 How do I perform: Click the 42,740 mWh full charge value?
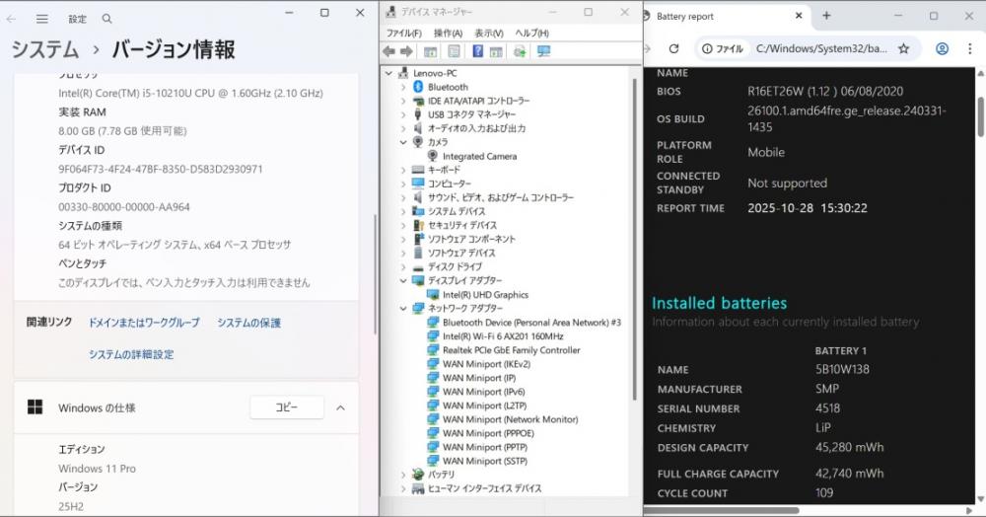[850, 473]
